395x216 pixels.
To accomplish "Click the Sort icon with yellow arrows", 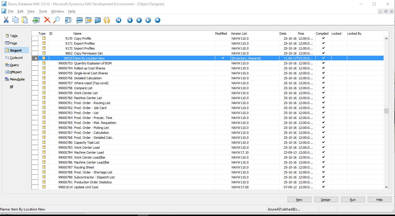I will [x=107, y=20].
